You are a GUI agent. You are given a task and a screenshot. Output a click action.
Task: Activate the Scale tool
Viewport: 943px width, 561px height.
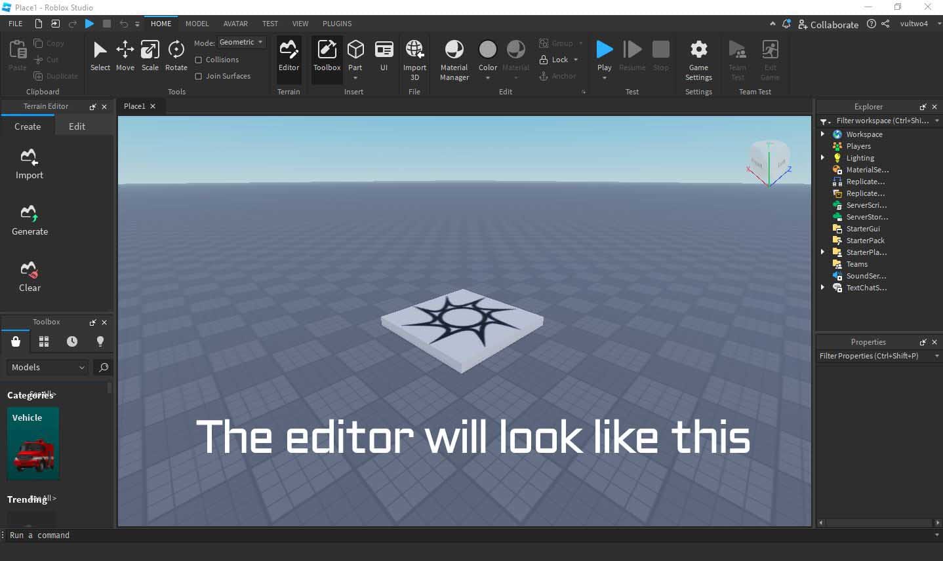tap(150, 55)
